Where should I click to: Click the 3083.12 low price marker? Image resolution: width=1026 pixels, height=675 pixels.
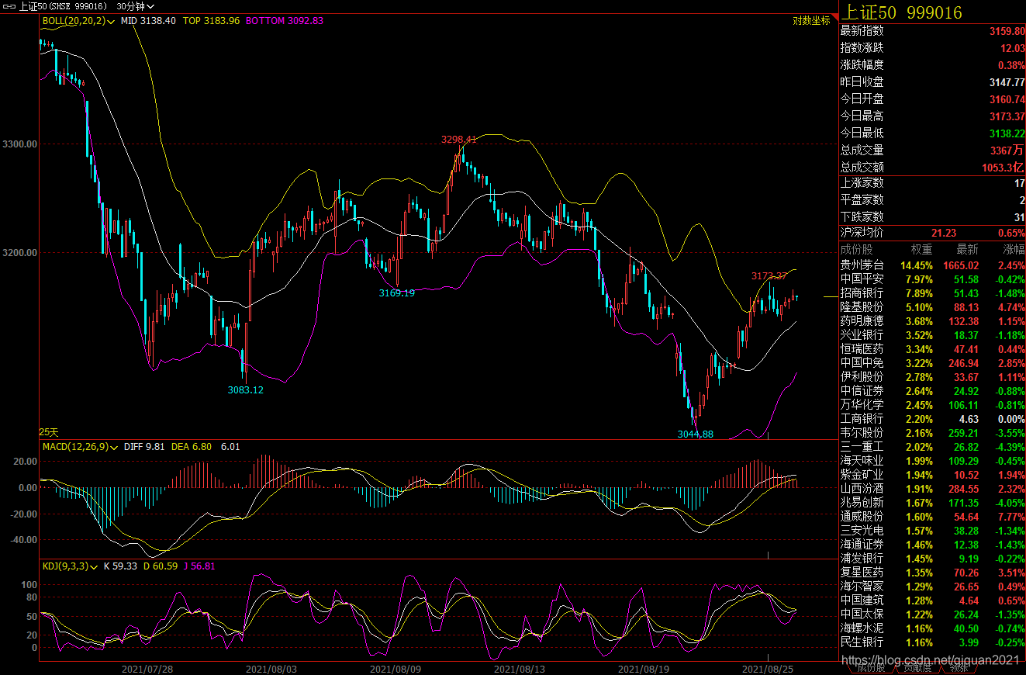tap(245, 389)
